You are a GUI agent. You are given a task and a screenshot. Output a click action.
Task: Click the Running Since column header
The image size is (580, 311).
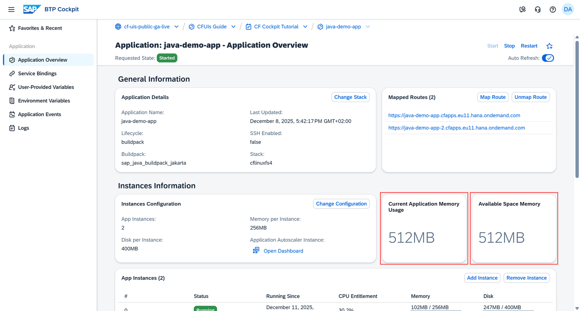(x=283, y=296)
